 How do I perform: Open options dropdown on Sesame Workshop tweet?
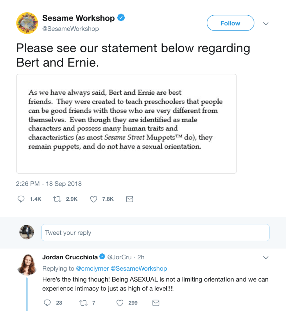click(266, 24)
